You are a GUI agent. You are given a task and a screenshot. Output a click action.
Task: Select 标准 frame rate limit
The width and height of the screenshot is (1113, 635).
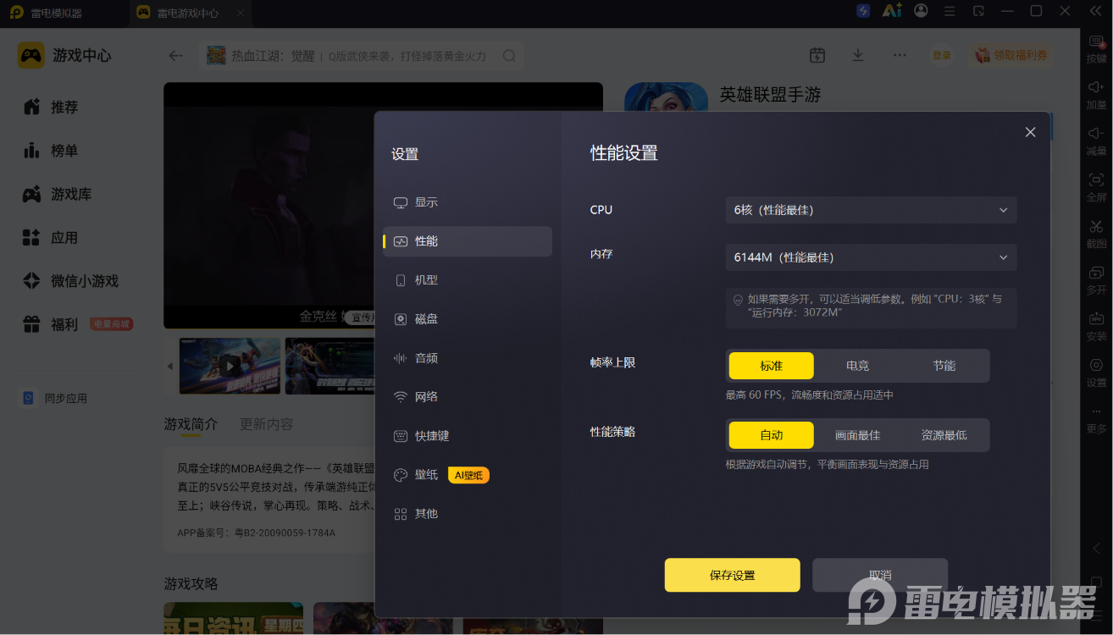[x=771, y=366]
